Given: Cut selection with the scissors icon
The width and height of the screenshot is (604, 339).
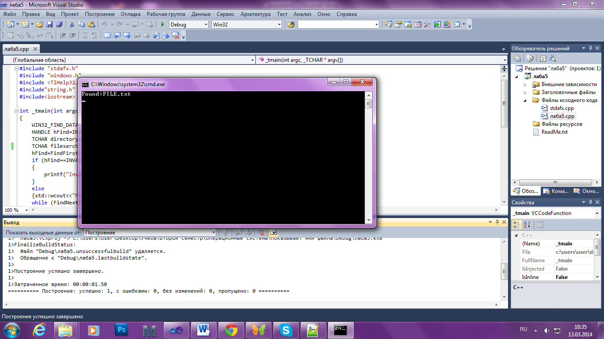Looking at the screenshot, I should pyautogui.click(x=72, y=25).
